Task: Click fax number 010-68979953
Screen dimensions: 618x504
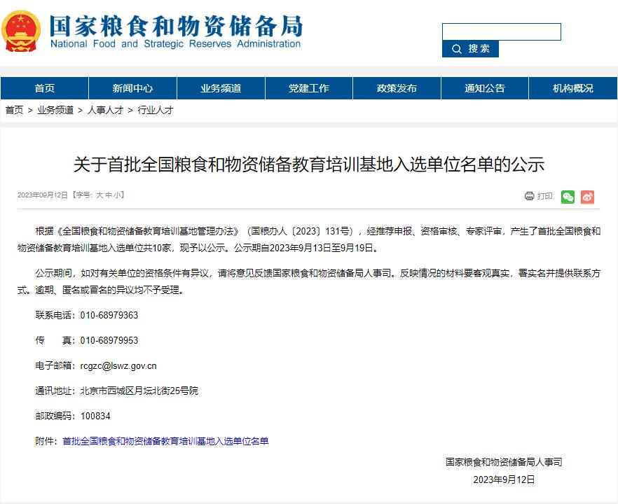Action: (x=109, y=341)
